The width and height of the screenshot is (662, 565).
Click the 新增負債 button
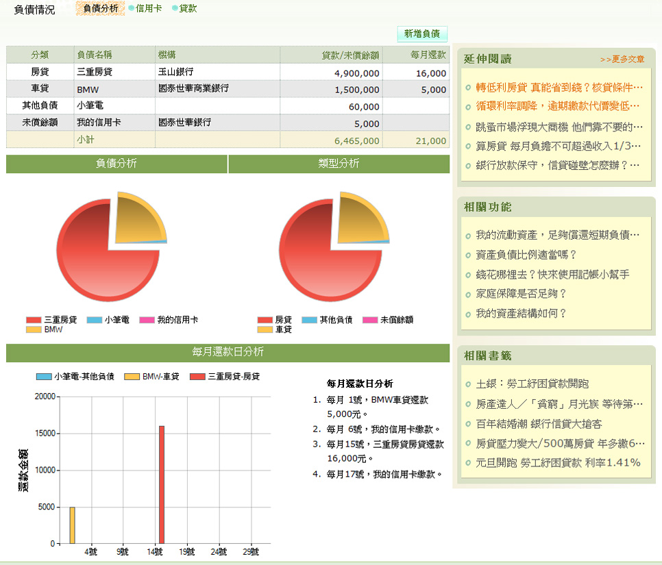421,34
